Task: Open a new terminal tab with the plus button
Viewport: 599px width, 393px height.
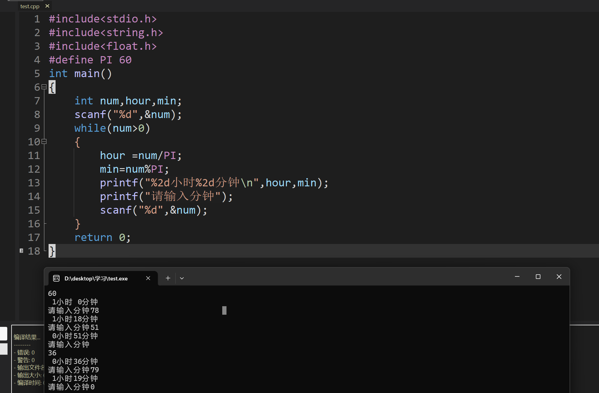Action: point(168,278)
